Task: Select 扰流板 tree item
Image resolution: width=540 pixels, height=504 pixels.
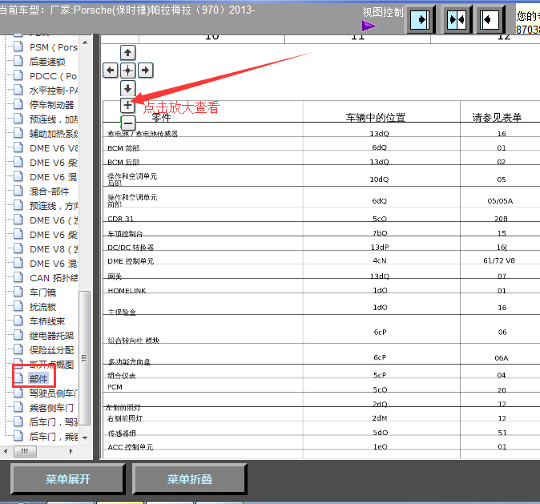Action: 42,307
